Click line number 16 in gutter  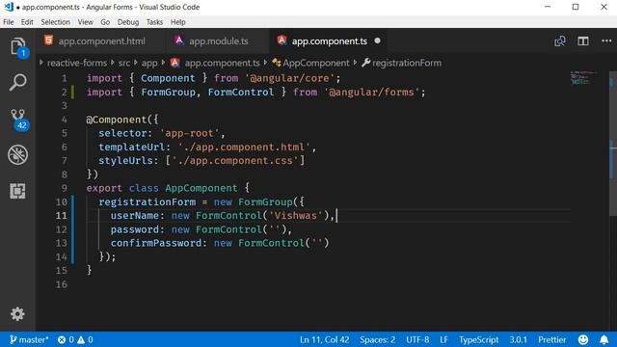click(x=61, y=284)
